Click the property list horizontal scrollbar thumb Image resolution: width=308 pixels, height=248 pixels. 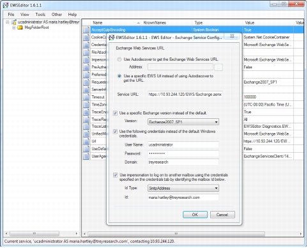[x=176, y=234]
